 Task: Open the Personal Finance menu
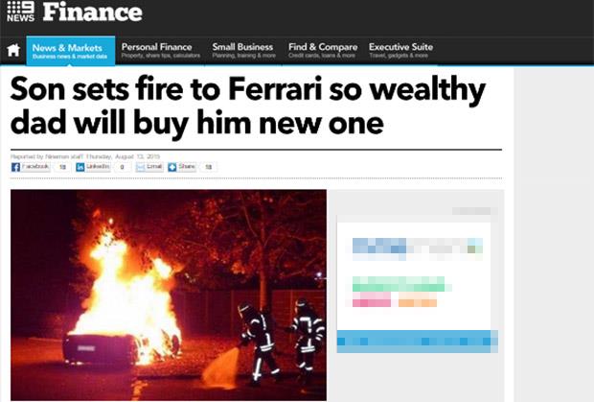(x=160, y=51)
